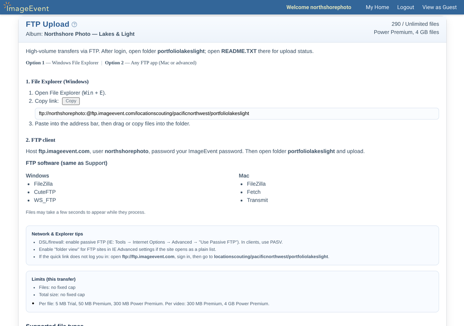Open the ImageEvent logo home link
The height and width of the screenshot is (326, 464).
[x=26, y=7]
